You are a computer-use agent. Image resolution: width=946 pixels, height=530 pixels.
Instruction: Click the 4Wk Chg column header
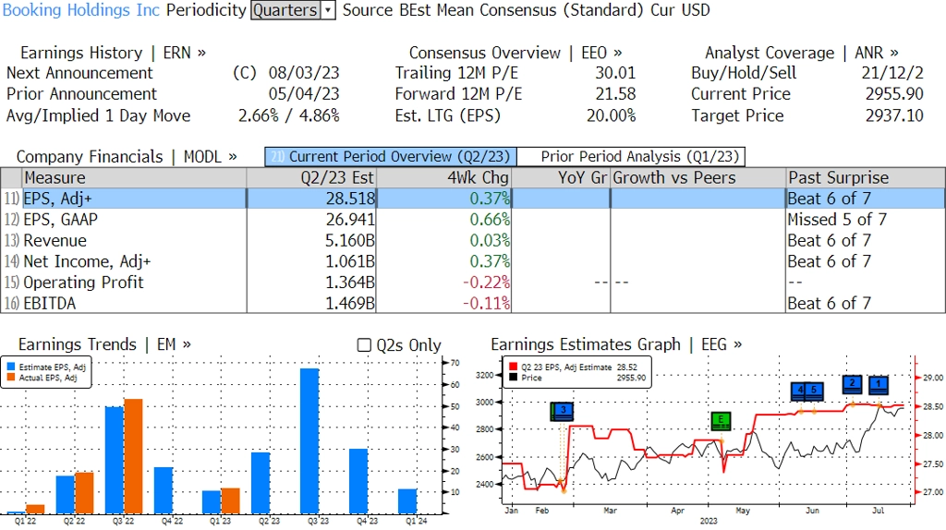[x=443, y=178]
